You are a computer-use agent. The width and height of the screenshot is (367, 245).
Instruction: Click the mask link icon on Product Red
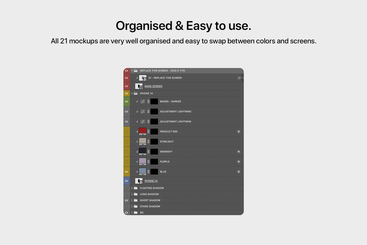click(x=148, y=132)
